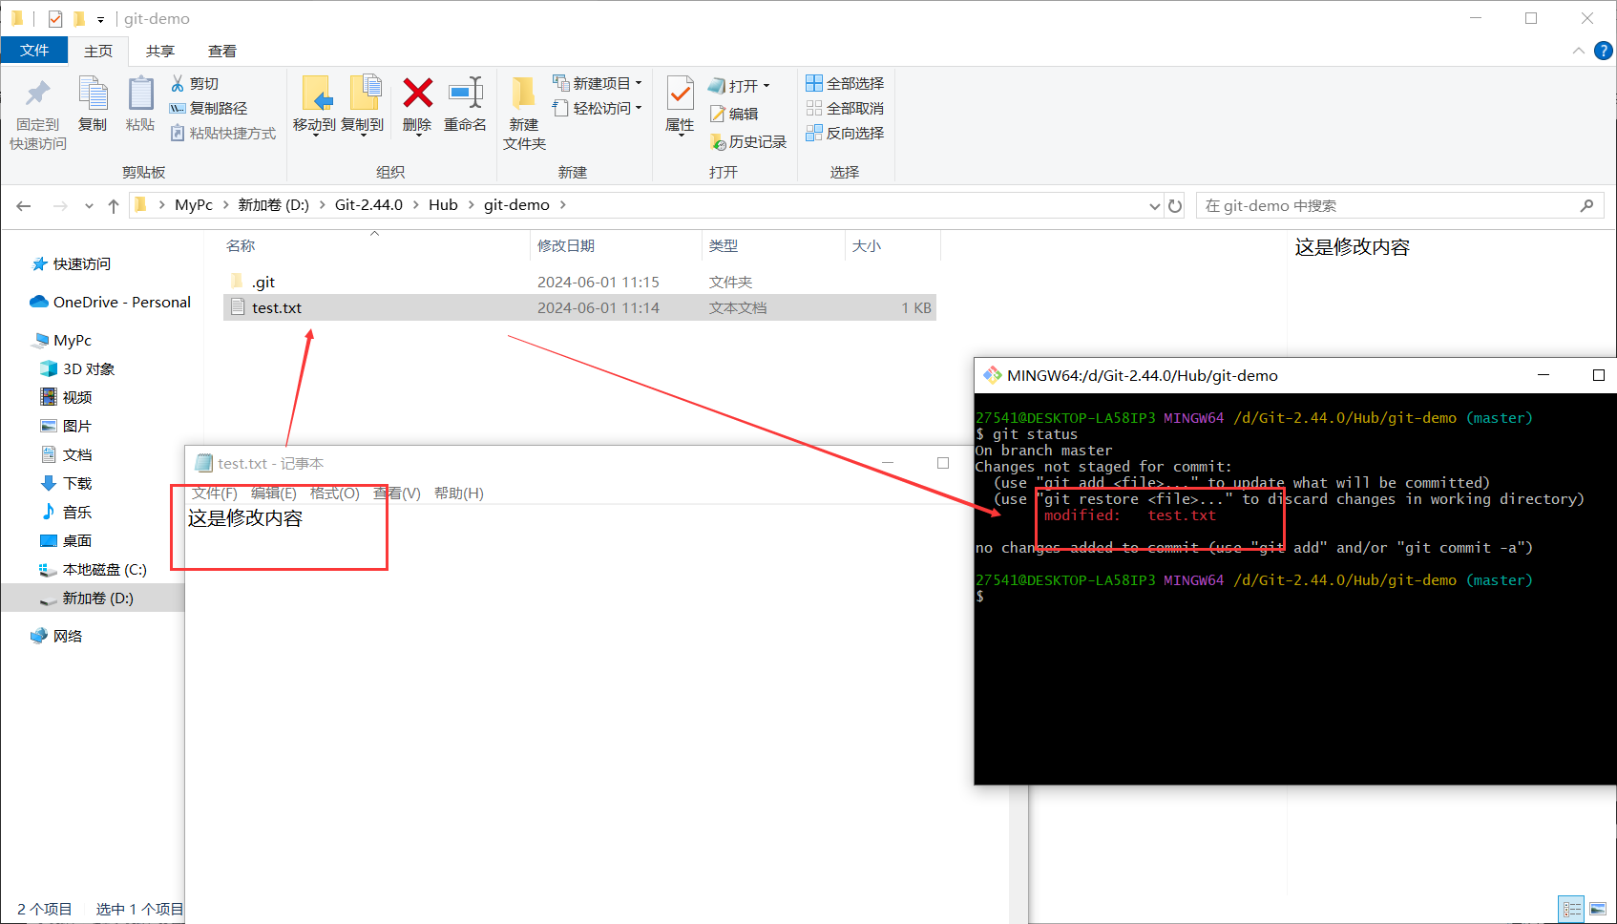Click the Cut (剪切) scissors icon
This screenshot has width=1617, height=924.
[178, 83]
